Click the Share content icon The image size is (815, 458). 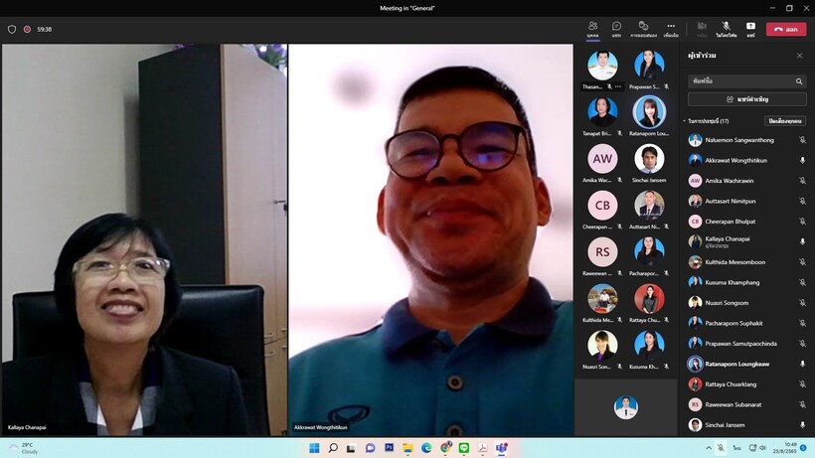pos(750,29)
